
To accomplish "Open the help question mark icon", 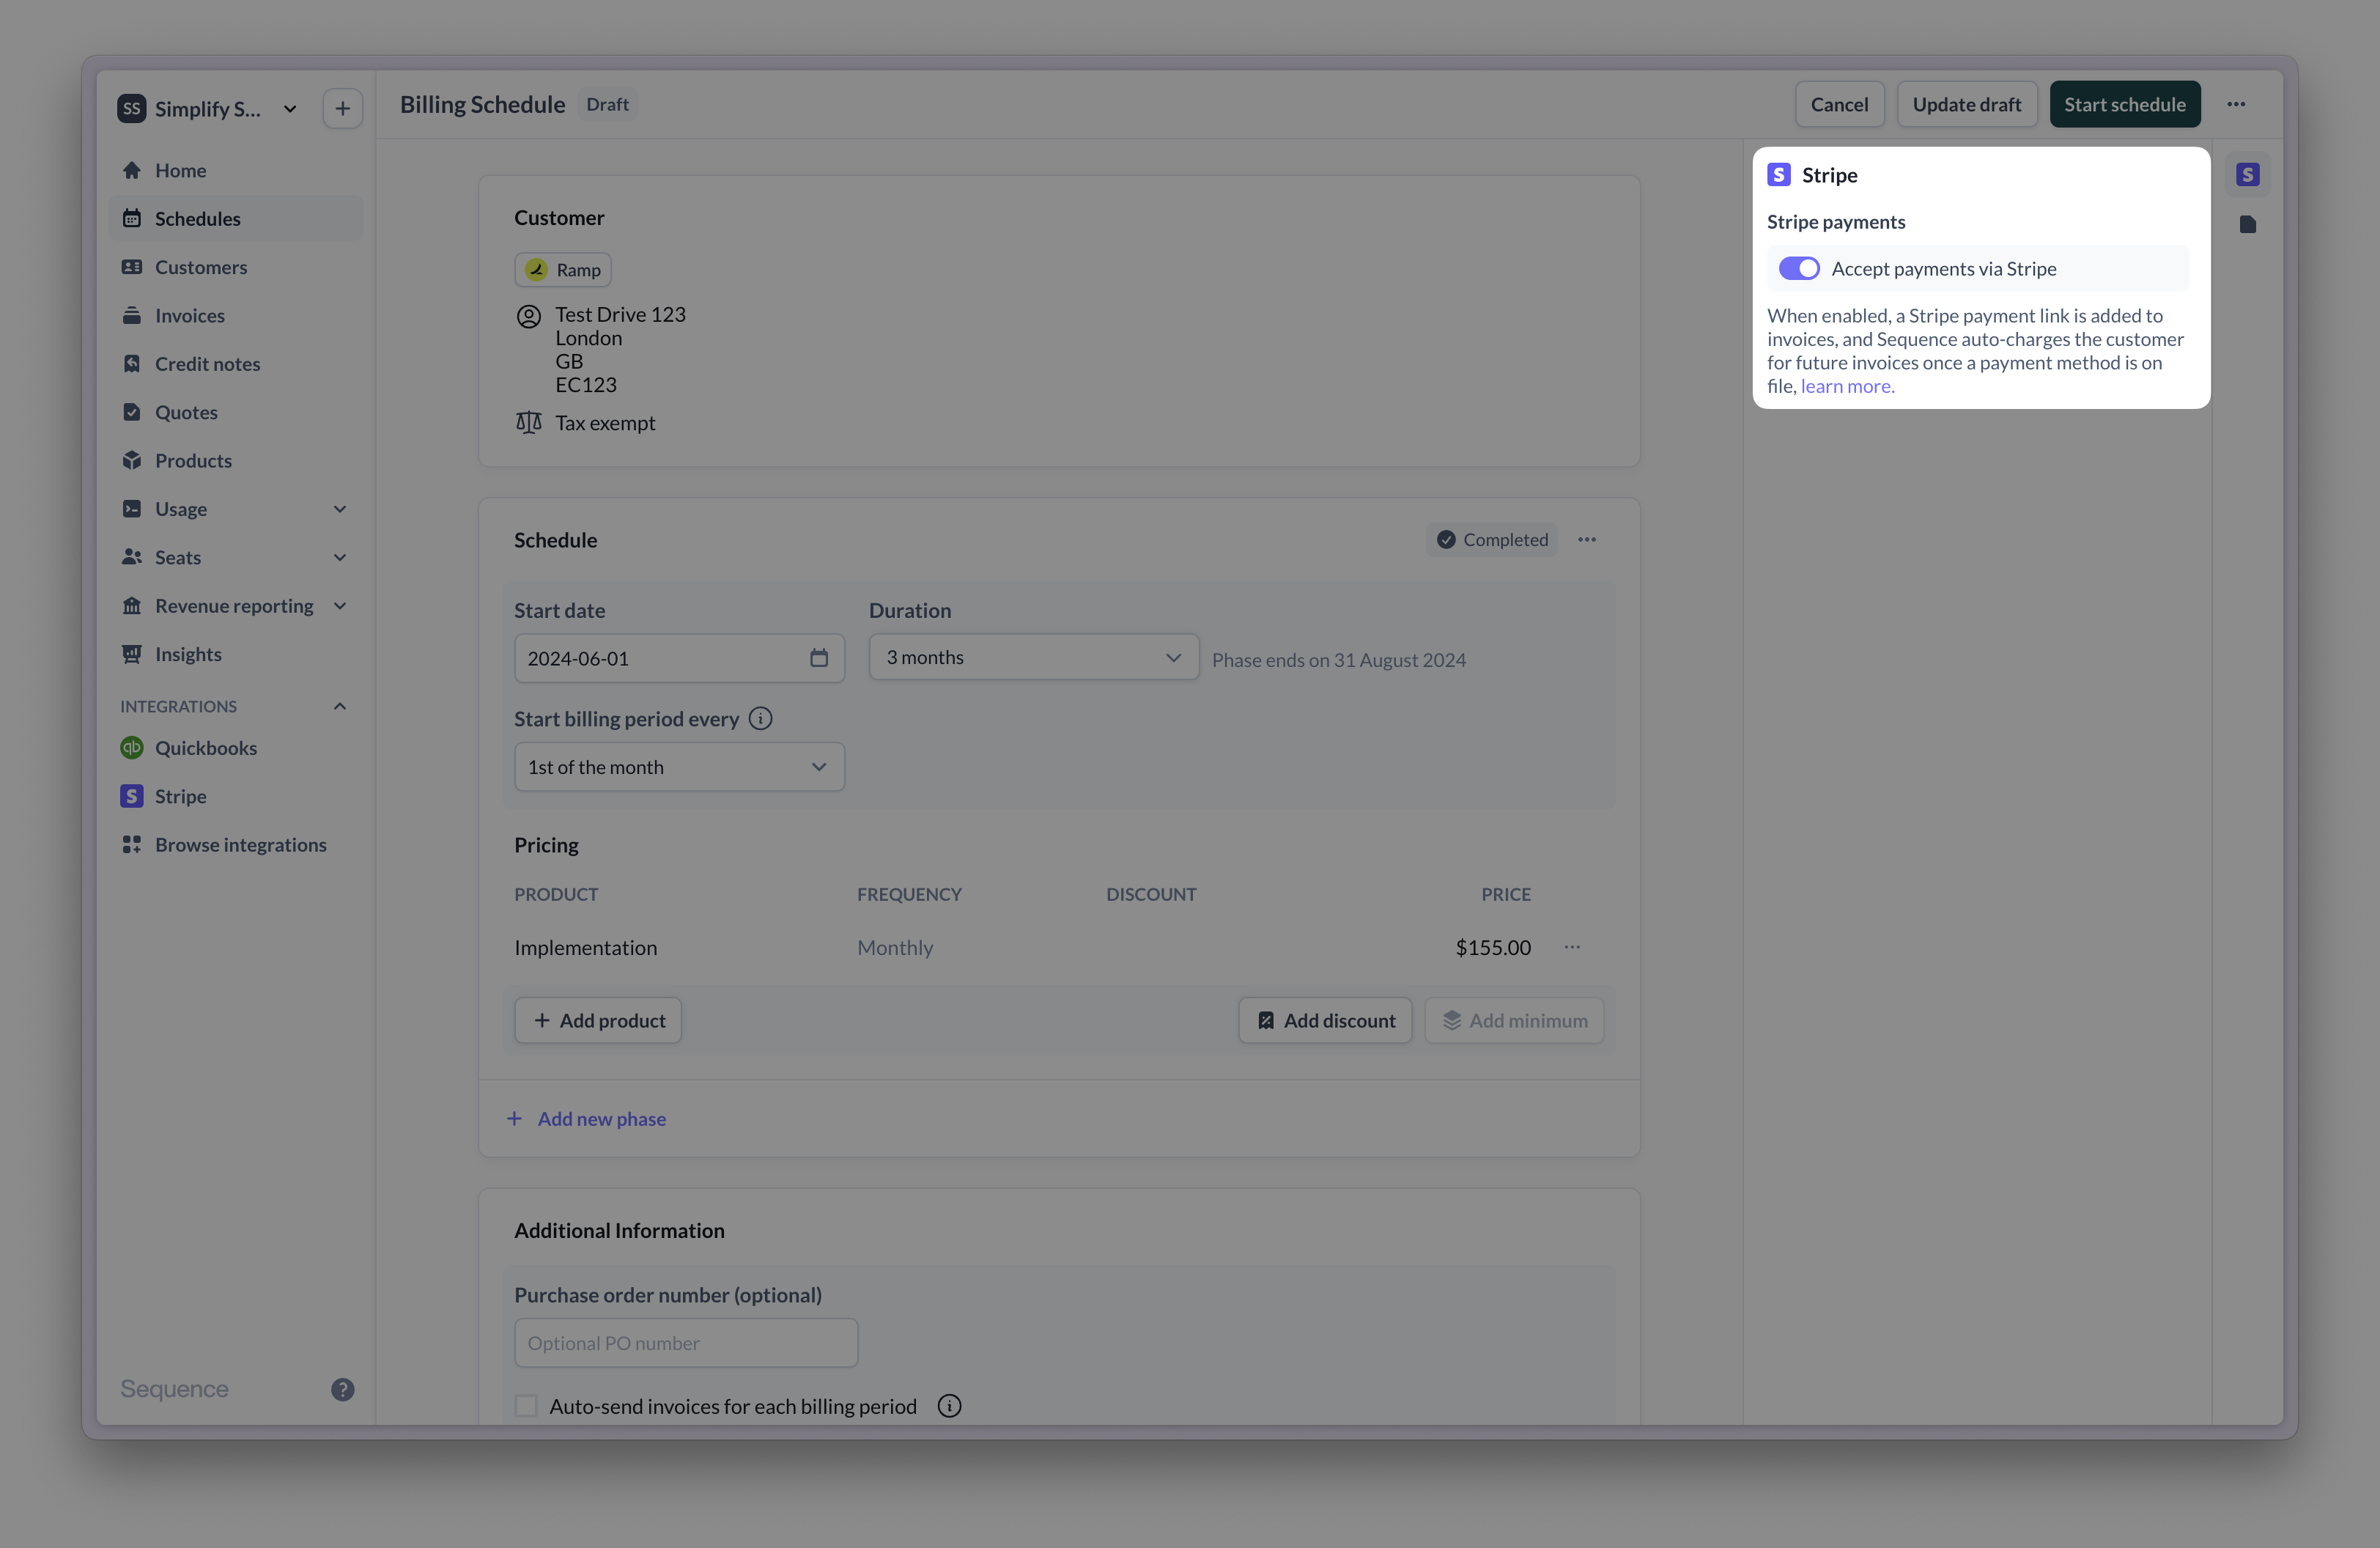I will (342, 1389).
